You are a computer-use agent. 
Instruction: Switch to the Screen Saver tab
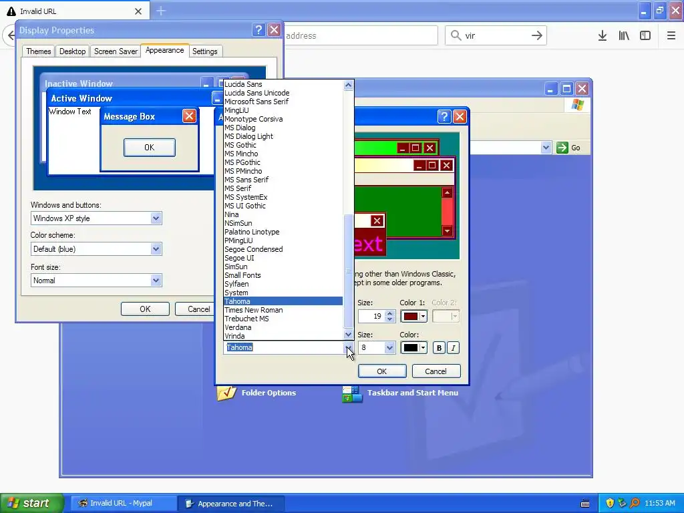point(116,51)
